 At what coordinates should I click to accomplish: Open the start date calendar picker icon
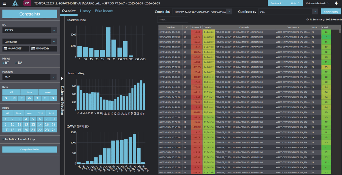point(5,49)
